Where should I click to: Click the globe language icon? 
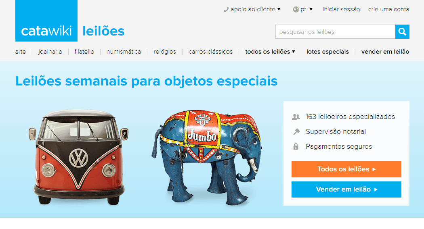pos(296,9)
